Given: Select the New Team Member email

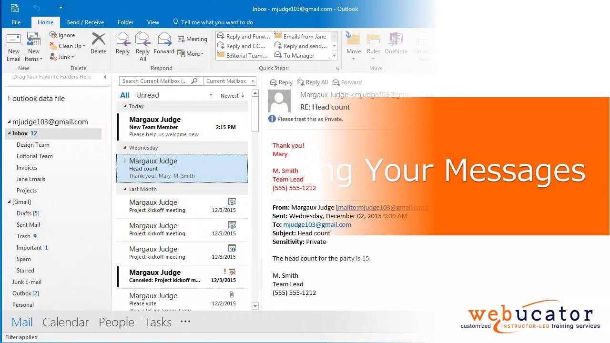Looking at the screenshot, I should pyautogui.click(x=183, y=127).
